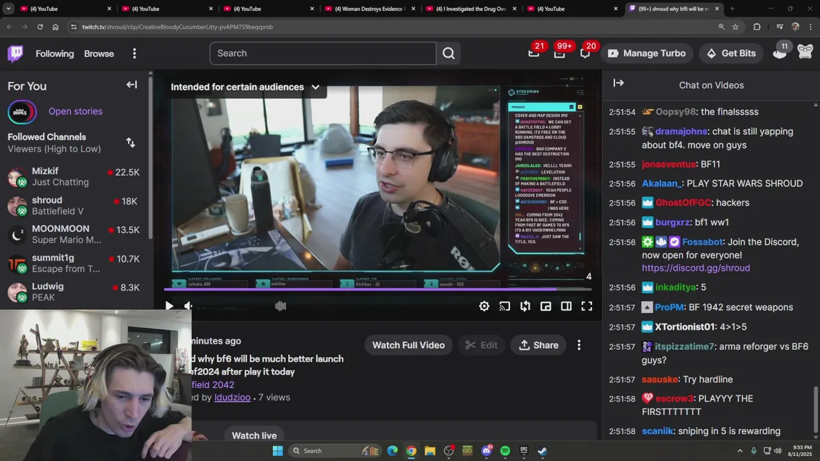This screenshot has width=820, height=461.
Task: Focus the Twitch Search input field
Action: pos(323,53)
